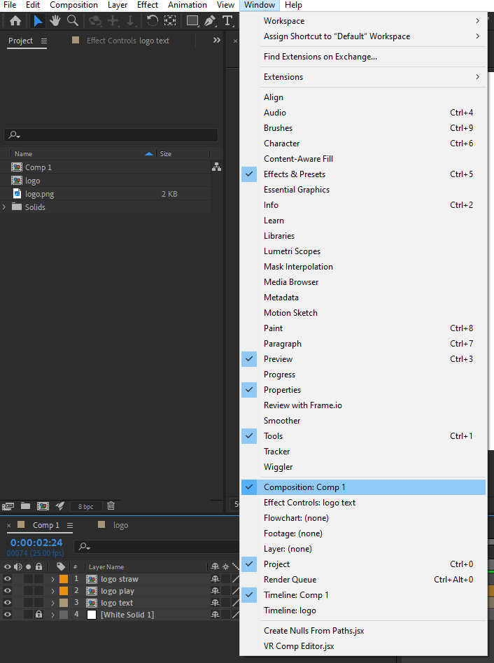Click the Project panel search field
Image resolution: width=494 pixels, height=663 pixels.
click(111, 135)
